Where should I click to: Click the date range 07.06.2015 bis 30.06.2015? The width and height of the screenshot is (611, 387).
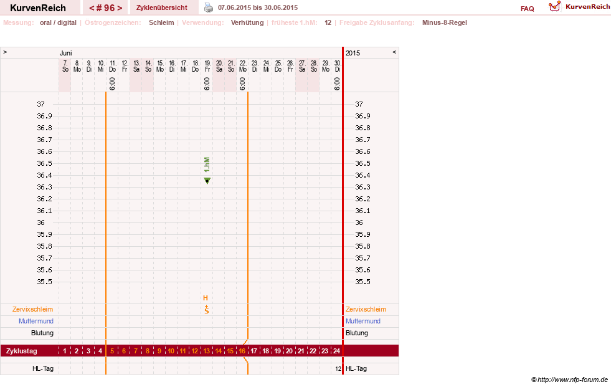258,7
